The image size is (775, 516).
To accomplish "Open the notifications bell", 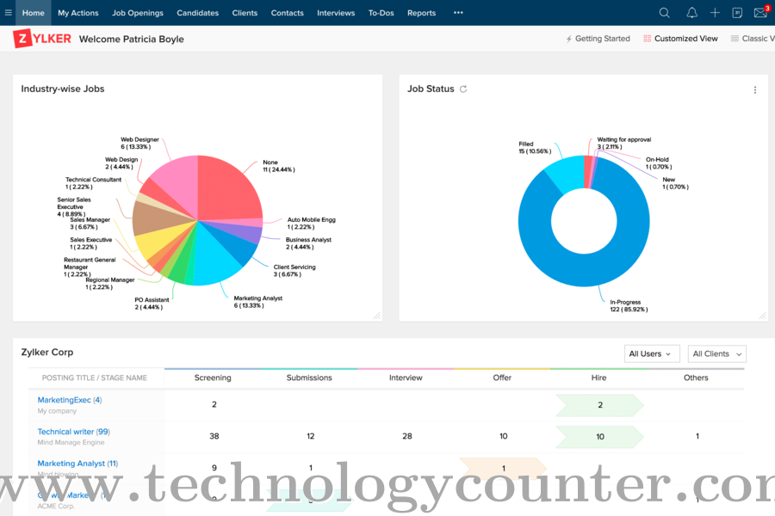I will [x=692, y=13].
